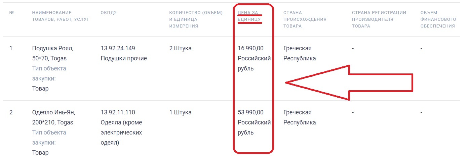Select item name Подушка Роял, 50*70, Togas
Screen dimensions: 471x162
coord(53,53)
